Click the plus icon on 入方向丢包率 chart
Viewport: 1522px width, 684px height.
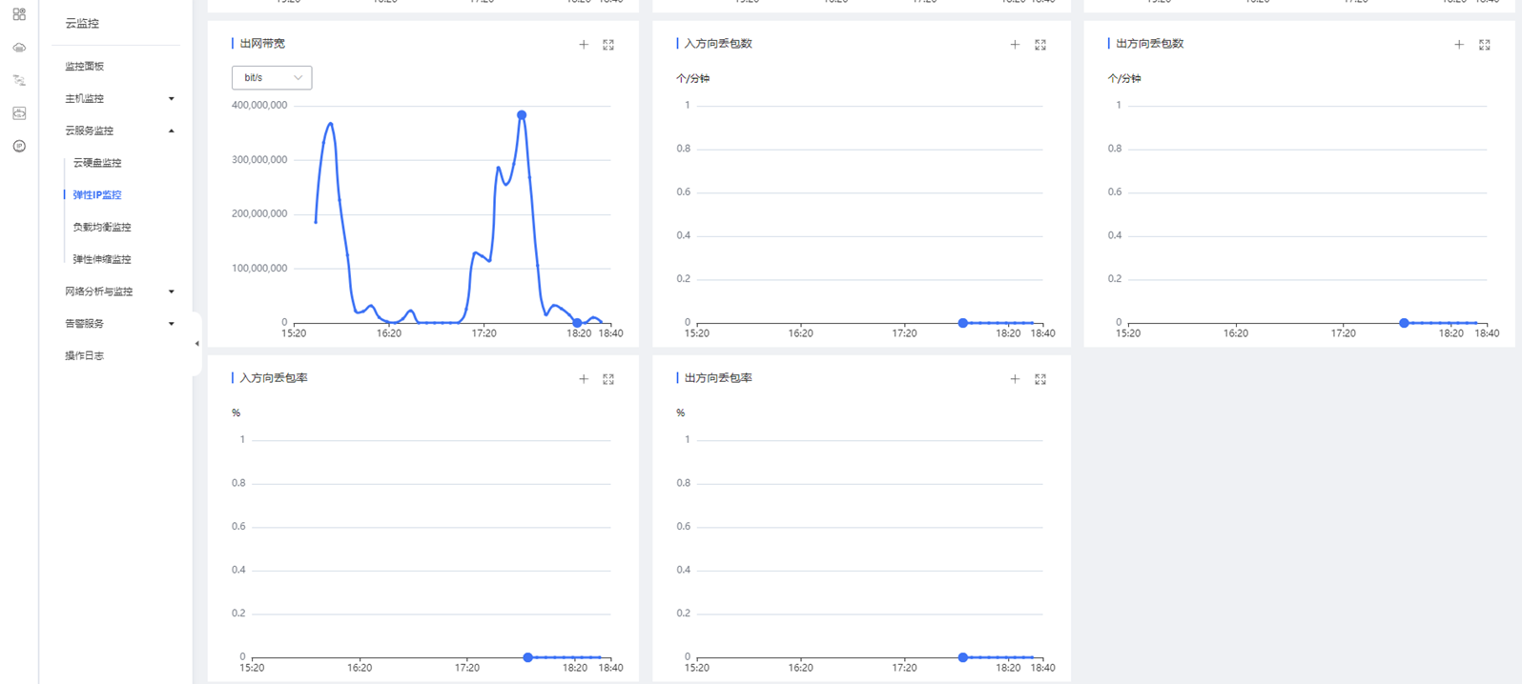tap(584, 379)
